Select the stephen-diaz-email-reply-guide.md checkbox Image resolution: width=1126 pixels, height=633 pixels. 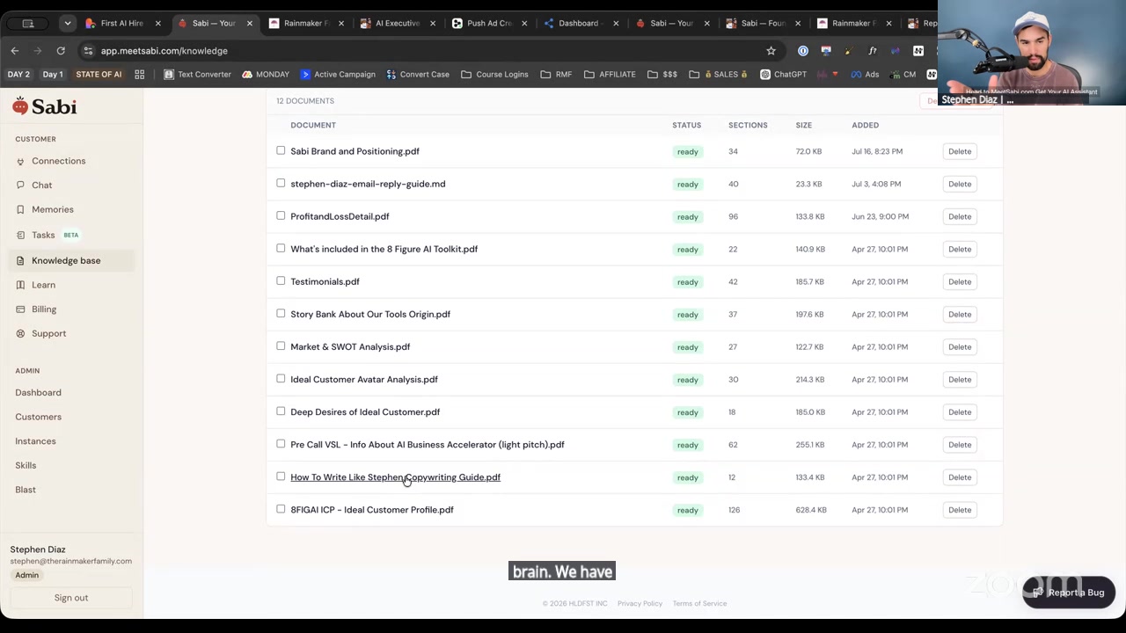281,184
